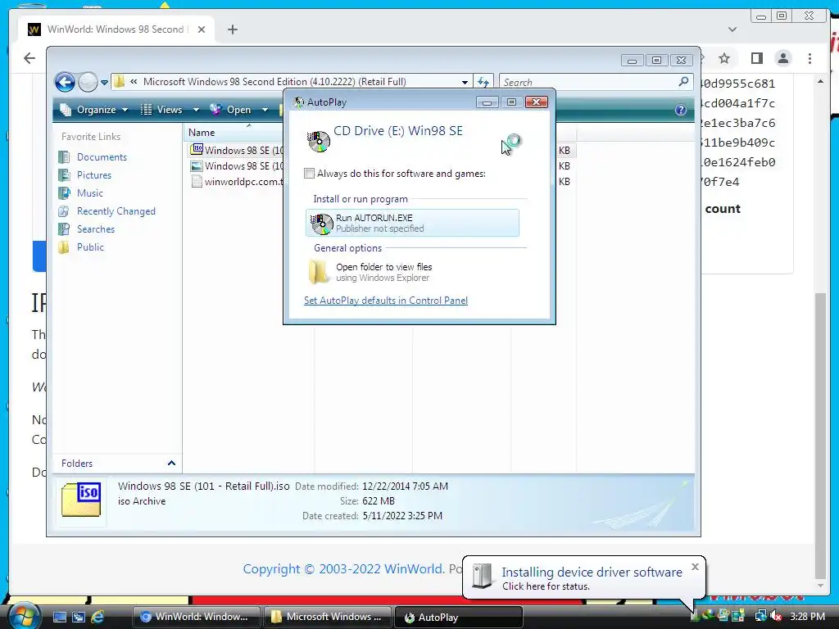Screen dimensions: 839x629
Task: Open the Windows Start orb
Action: (24, 616)
